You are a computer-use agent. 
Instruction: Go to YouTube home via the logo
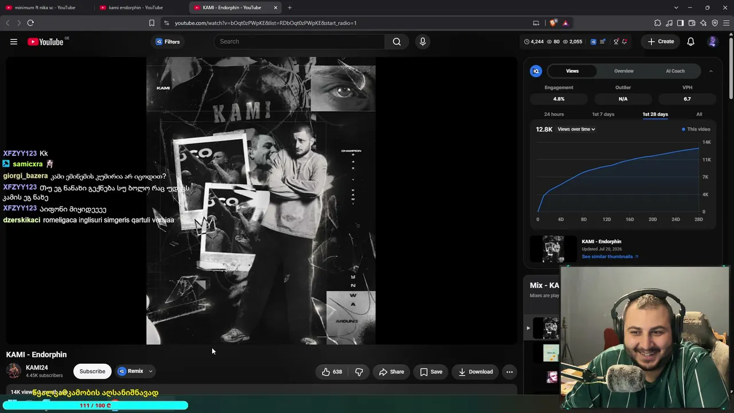(x=45, y=41)
